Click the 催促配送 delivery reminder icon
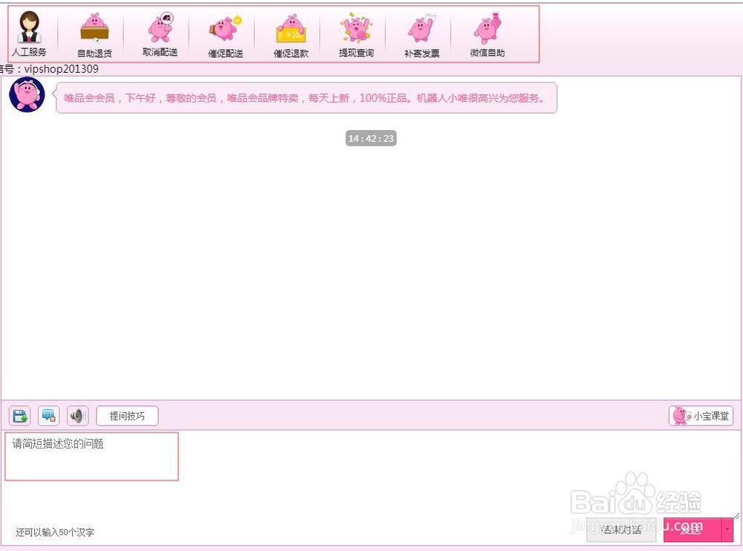 pos(226,36)
